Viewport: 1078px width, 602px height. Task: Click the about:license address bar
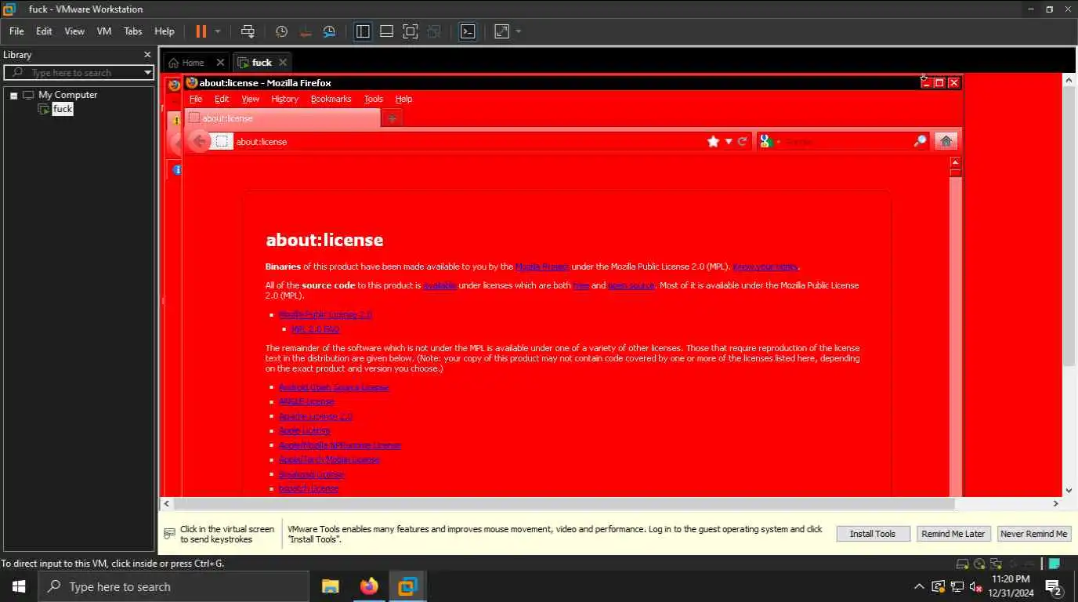click(x=470, y=142)
